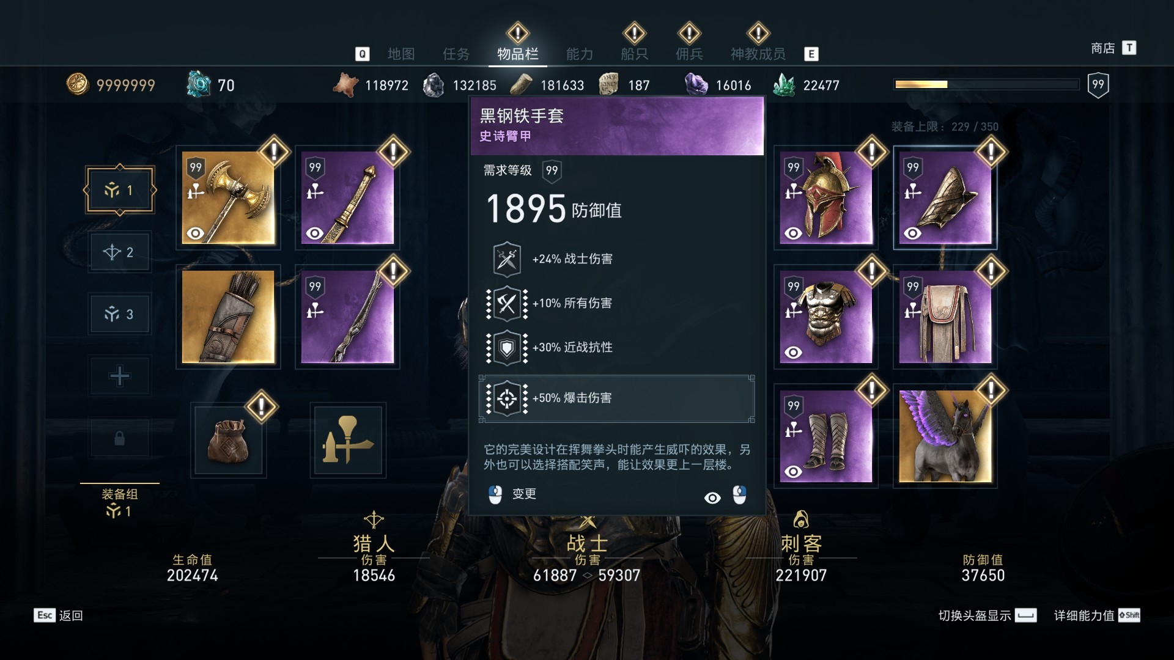Add a new loadout with plus button

click(119, 376)
